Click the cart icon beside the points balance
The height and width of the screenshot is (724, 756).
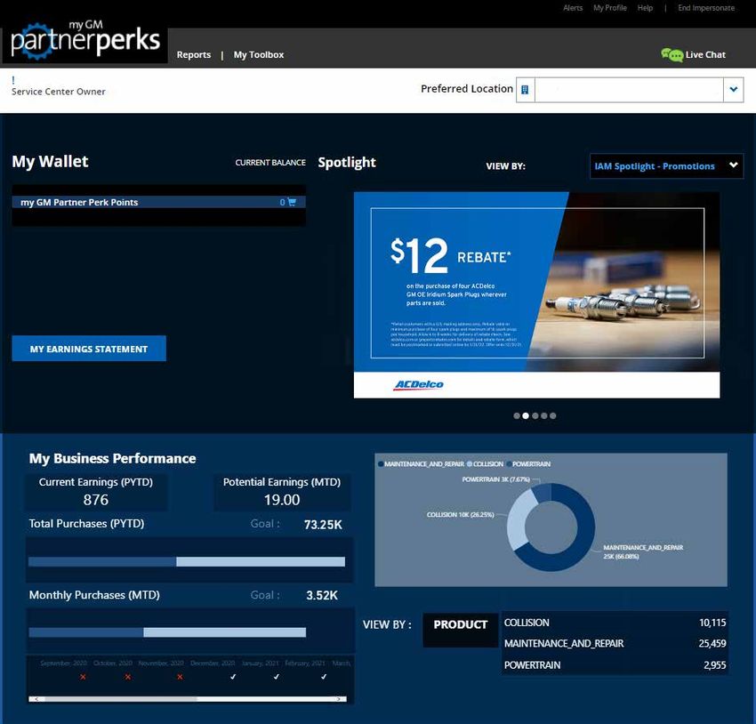[x=292, y=203]
